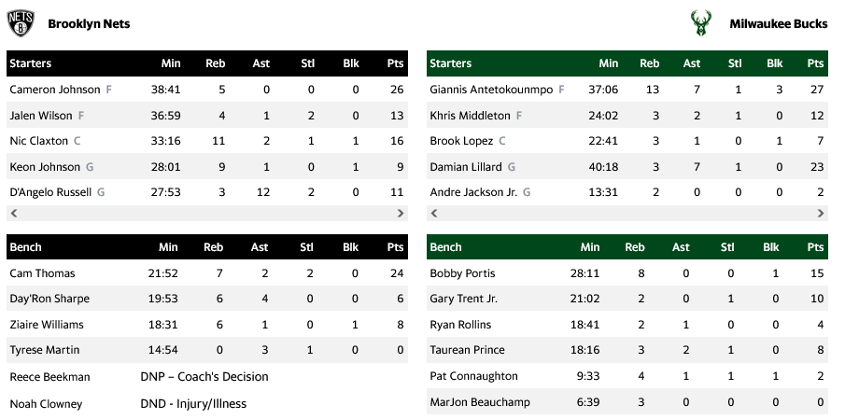Click the Milwaukee Bucks logo
845x419 pixels.
pos(699,23)
